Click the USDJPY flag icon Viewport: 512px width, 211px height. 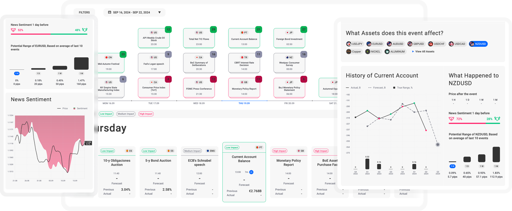[349, 44]
